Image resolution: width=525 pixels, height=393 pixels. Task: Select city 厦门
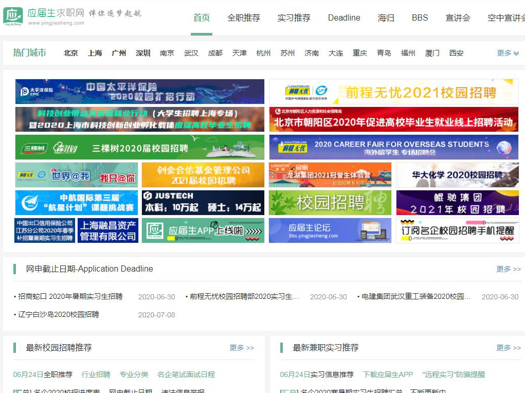tap(432, 53)
